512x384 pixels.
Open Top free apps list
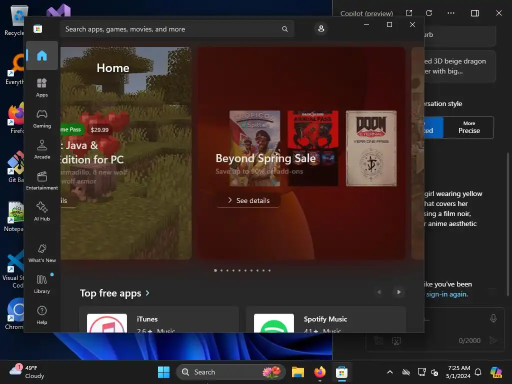click(x=114, y=293)
